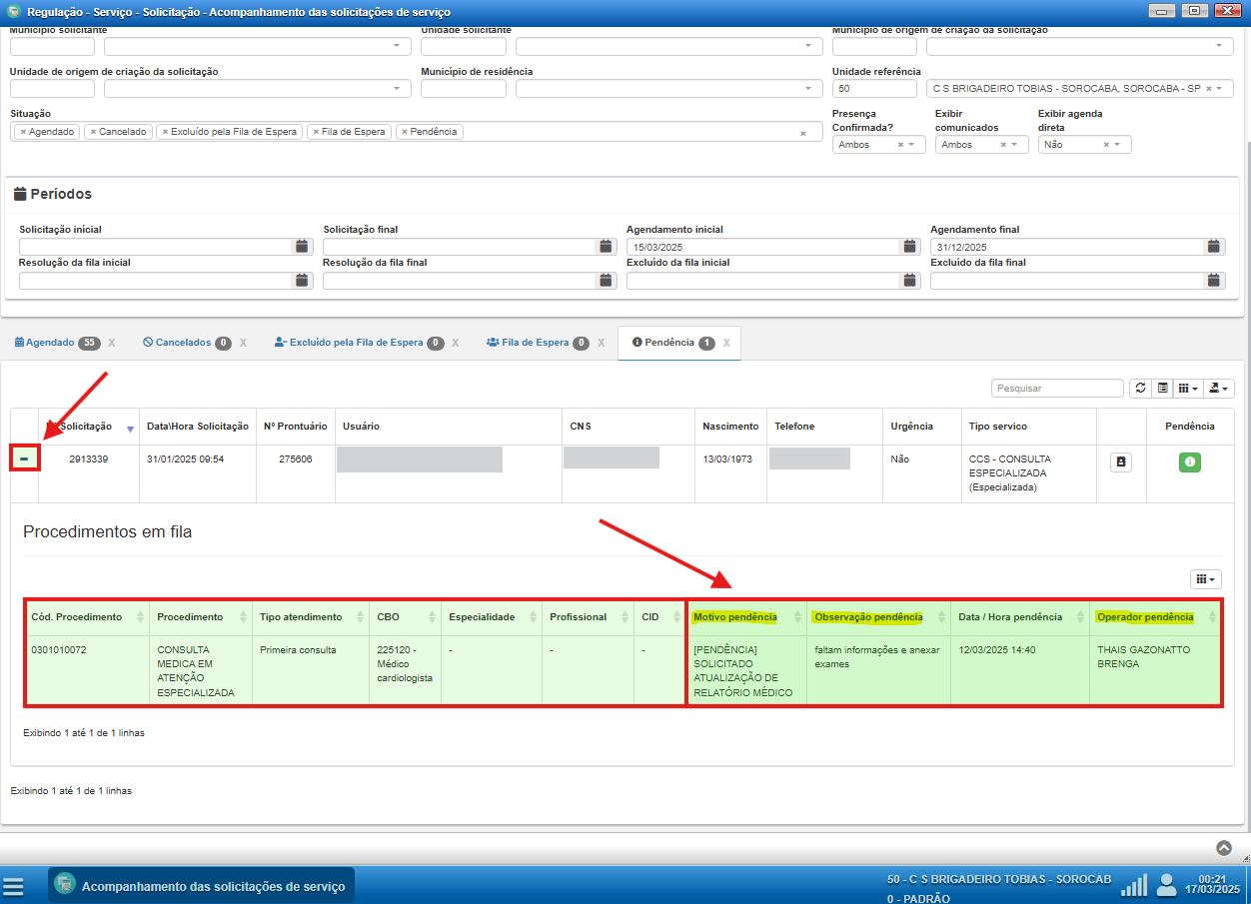The width and height of the screenshot is (1251, 904).
Task: Click the refresh table icon
Action: [x=1140, y=389]
